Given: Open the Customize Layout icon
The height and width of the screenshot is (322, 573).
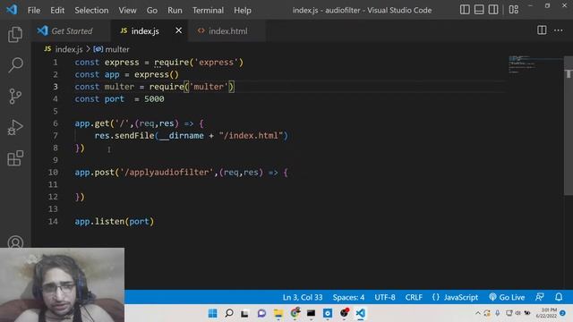Looking at the screenshot, I should tap(513, 10).
